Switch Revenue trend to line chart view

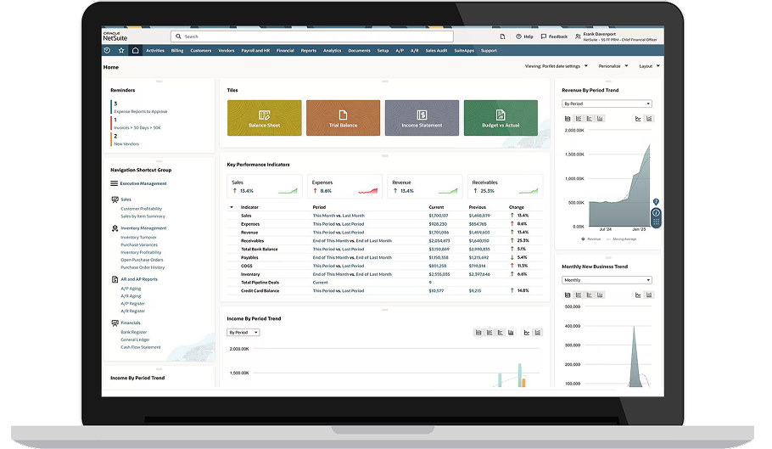[x=638, y=118]
